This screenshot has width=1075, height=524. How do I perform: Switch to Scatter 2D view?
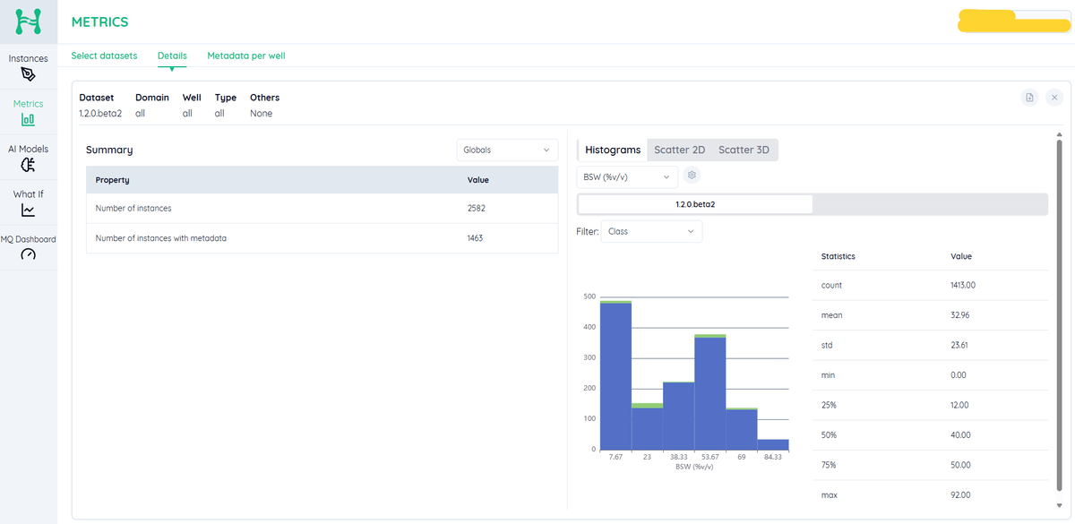(x=680, y=150)
